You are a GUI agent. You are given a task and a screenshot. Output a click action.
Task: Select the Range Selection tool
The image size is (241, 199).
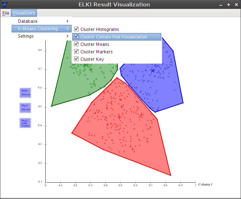coord(25,93)
